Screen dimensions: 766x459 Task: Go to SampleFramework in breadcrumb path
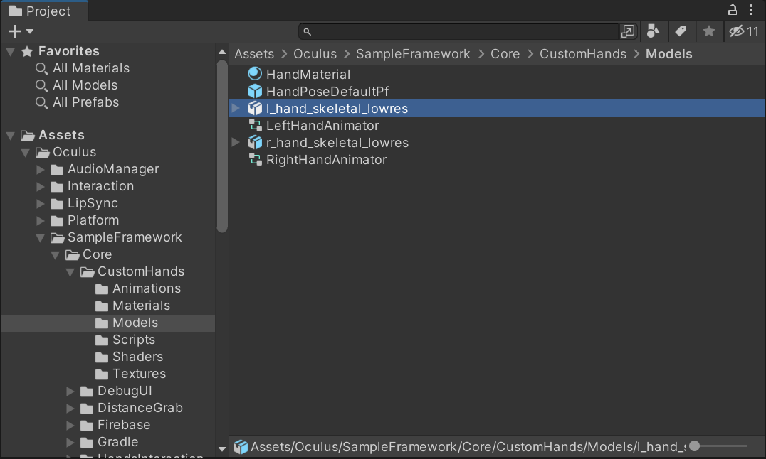(x=413, y=54)
